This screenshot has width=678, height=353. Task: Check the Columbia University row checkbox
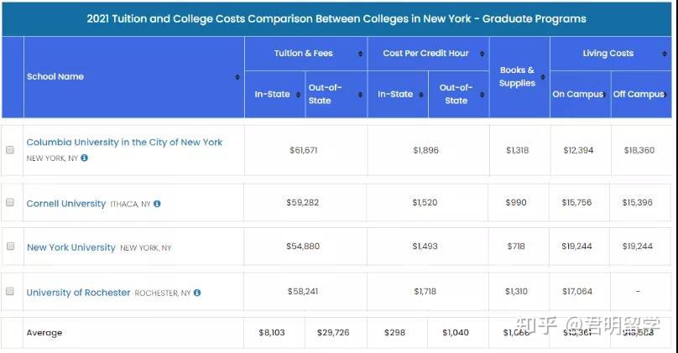tap(11, 150)
